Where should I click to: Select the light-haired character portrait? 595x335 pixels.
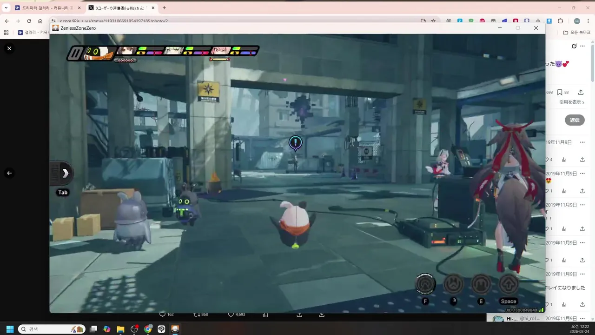pyautogui.click(x=174, y=50)
